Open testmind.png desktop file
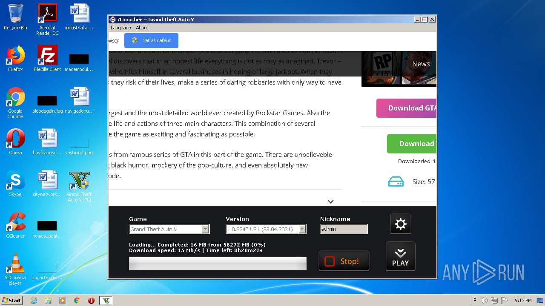The width and height of the screenshot is (545, 306). tap(79, 146)
